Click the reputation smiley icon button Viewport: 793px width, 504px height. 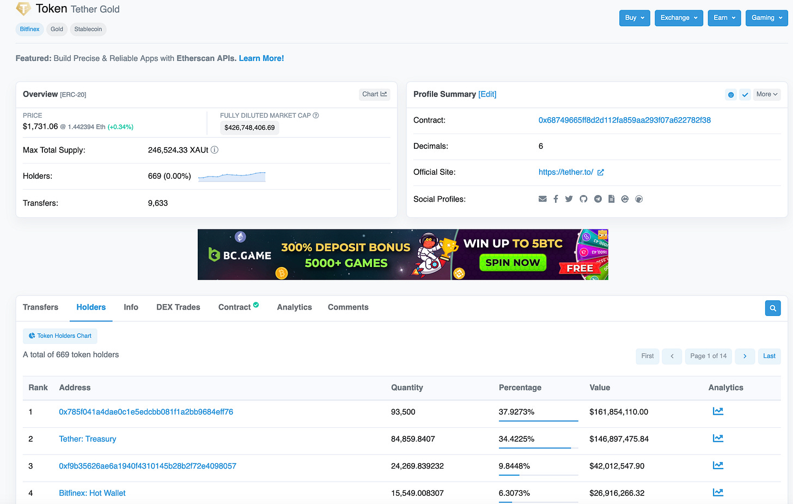point(731,95)
